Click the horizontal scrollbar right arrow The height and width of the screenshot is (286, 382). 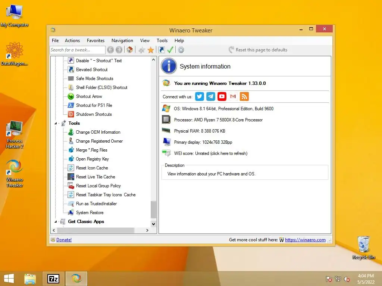coord(147,230)
